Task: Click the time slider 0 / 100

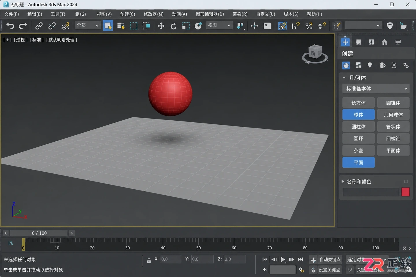Action: (x=39, y=233)
